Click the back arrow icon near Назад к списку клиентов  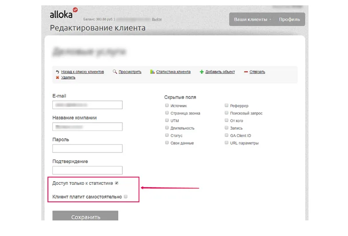click(x=57, y=72)
